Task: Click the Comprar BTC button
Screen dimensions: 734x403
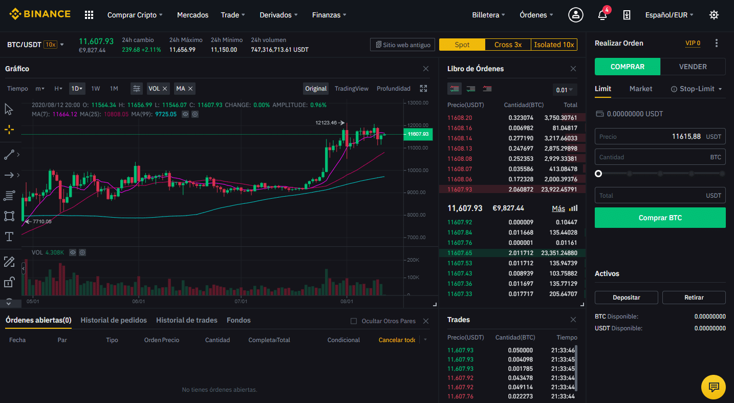Action: click(660, 218)
